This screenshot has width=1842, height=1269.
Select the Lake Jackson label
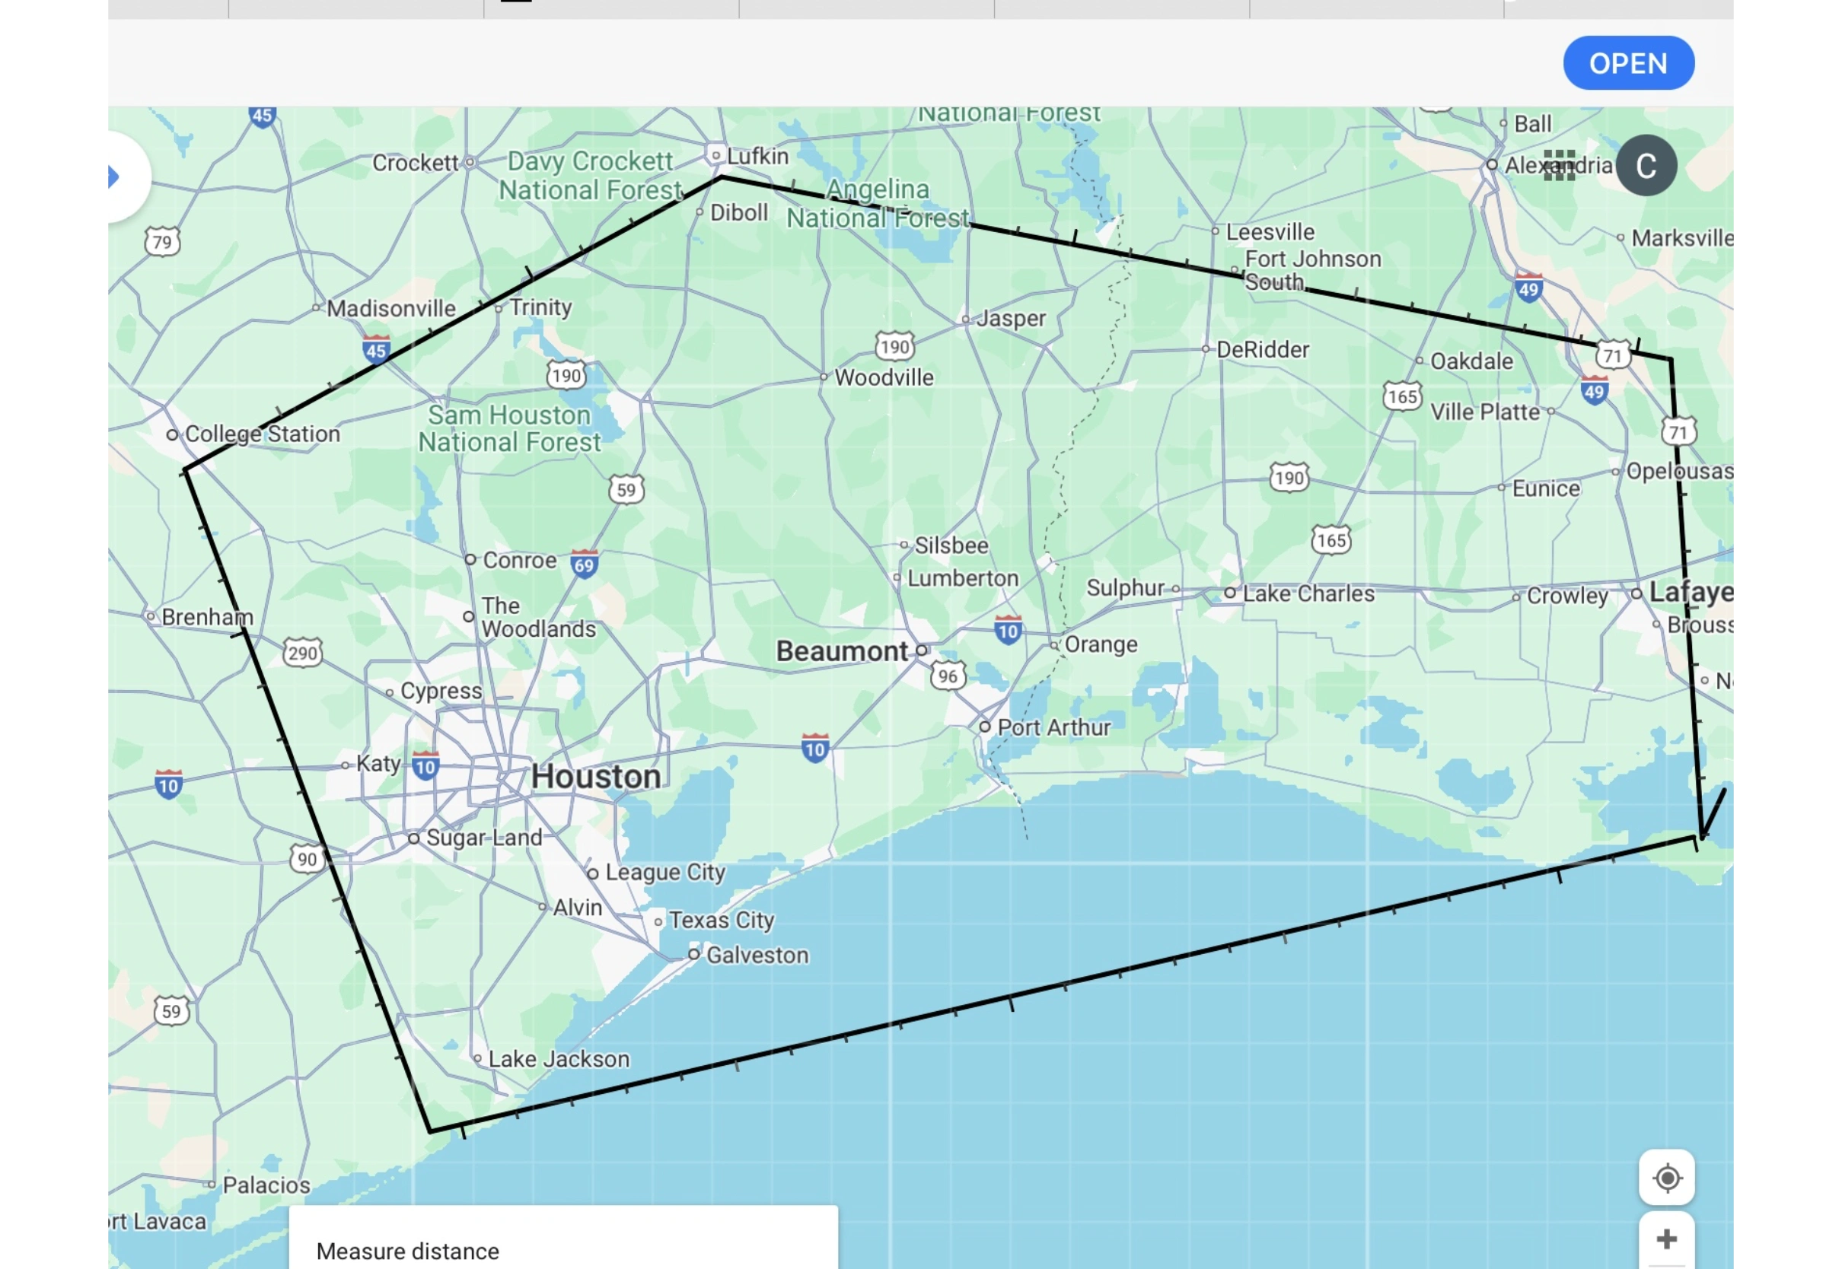[559, 1059]
